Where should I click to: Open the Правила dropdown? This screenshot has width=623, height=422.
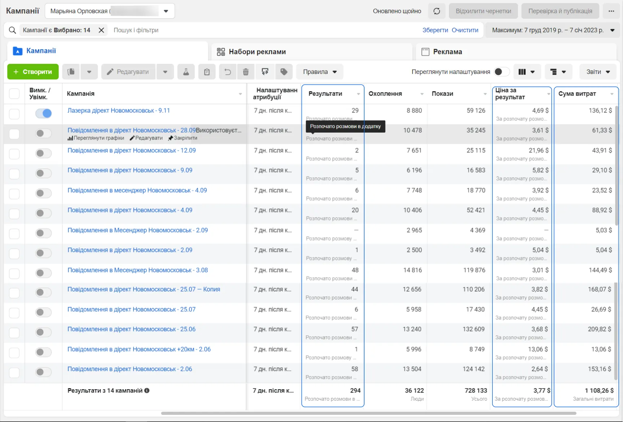(x=320, y=72)
